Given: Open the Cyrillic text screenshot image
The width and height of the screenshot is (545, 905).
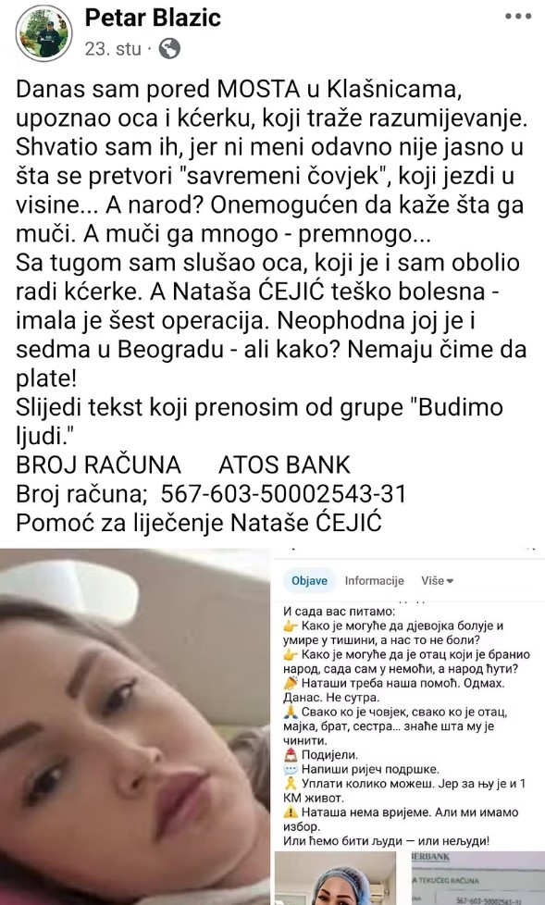Looking at the screenshot, I should point(409,699).
